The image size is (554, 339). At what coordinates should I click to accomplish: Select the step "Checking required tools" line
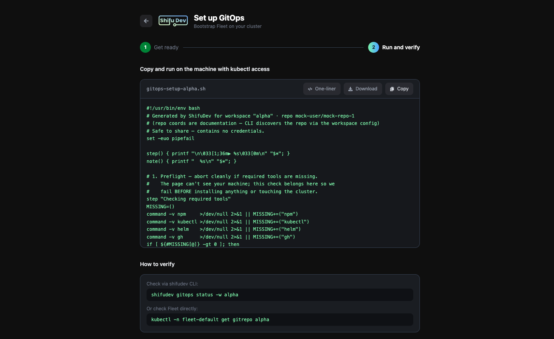(x=189, y=199)
